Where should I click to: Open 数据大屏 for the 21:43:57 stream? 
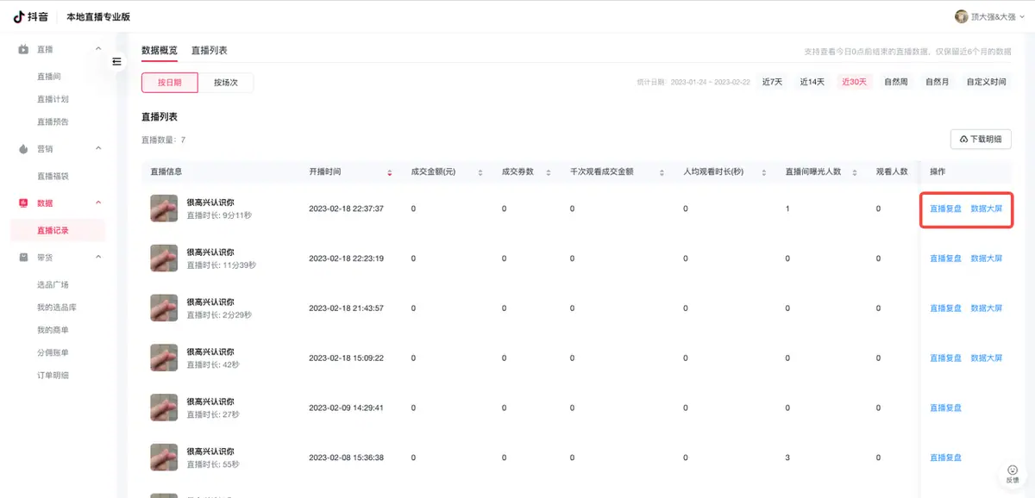[987, 308]
